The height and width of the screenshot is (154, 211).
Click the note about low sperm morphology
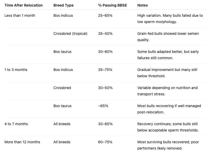point(170,19)
